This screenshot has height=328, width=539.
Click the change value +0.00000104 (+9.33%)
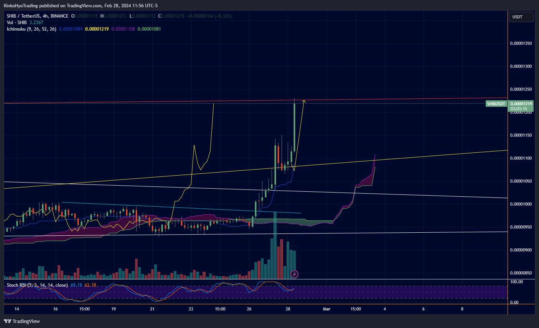pos(209,16)
